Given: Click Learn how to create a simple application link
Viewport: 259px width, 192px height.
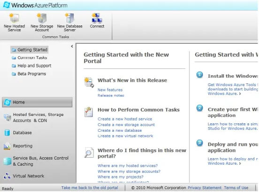Looking at the screenshot, I should (233, 126).
